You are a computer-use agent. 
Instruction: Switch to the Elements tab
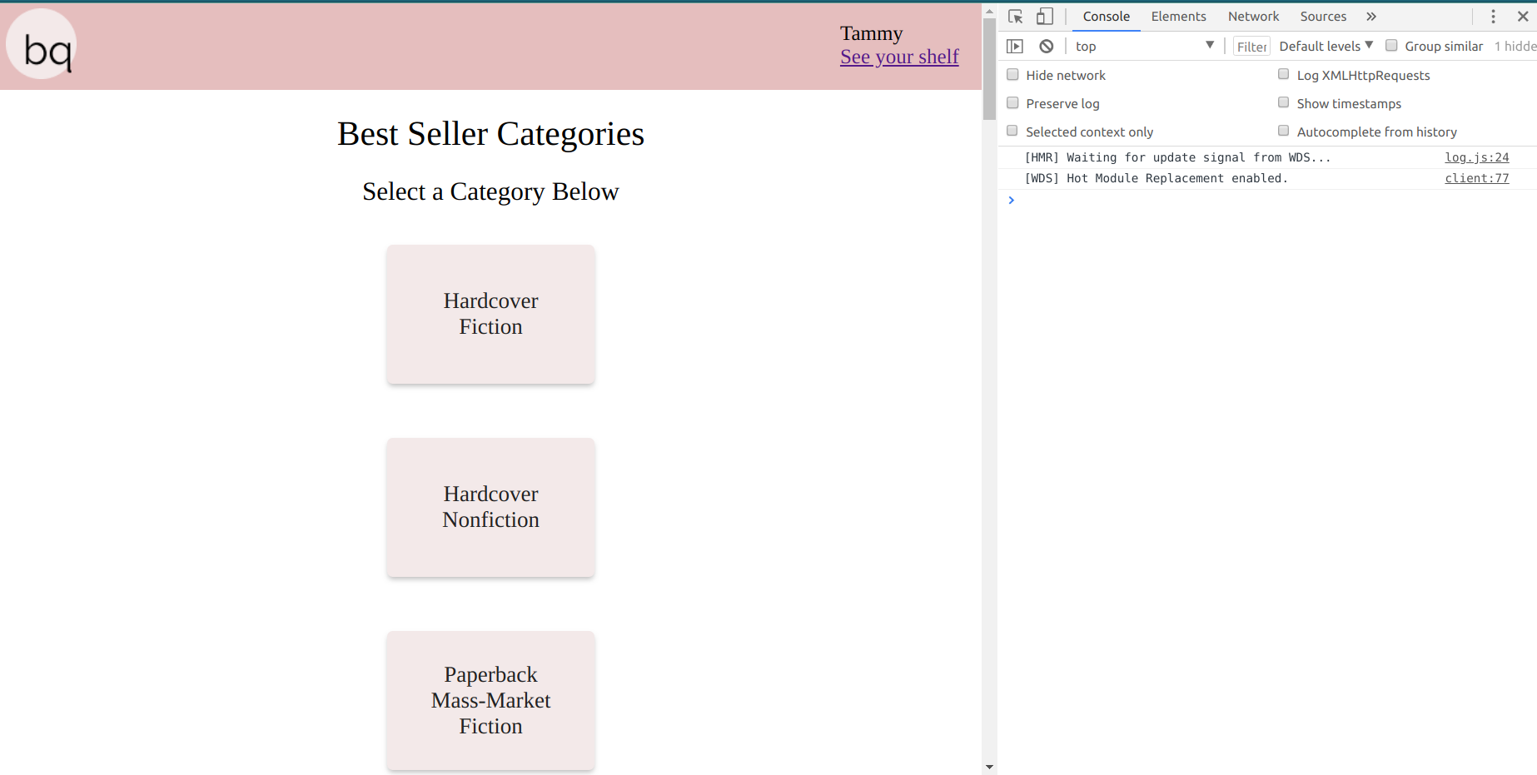[1178, 17]
